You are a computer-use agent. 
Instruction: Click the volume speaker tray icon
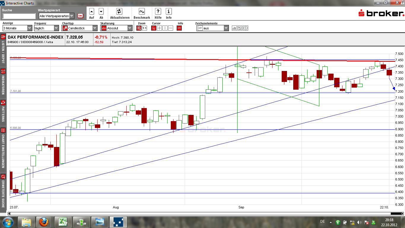tap(359, 222)
